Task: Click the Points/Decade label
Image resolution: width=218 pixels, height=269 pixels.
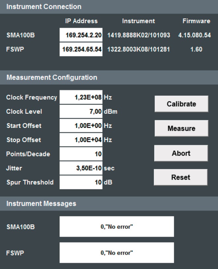Action: 28,154
